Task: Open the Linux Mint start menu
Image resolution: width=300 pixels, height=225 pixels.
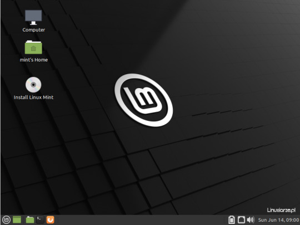Action: click(6, 219)
